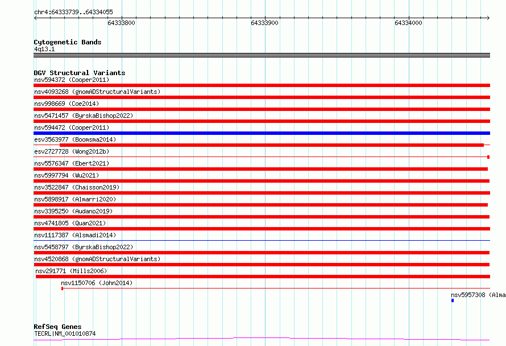Click the RefSeq Genes track title
This screenshot has width=506, height=346.
57,327
